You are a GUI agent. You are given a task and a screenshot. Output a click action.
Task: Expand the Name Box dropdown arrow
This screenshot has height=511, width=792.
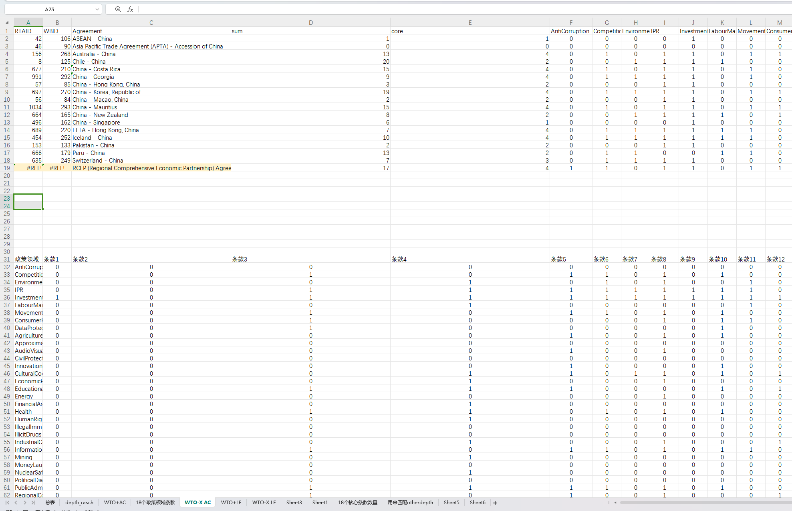click(97, 9)
